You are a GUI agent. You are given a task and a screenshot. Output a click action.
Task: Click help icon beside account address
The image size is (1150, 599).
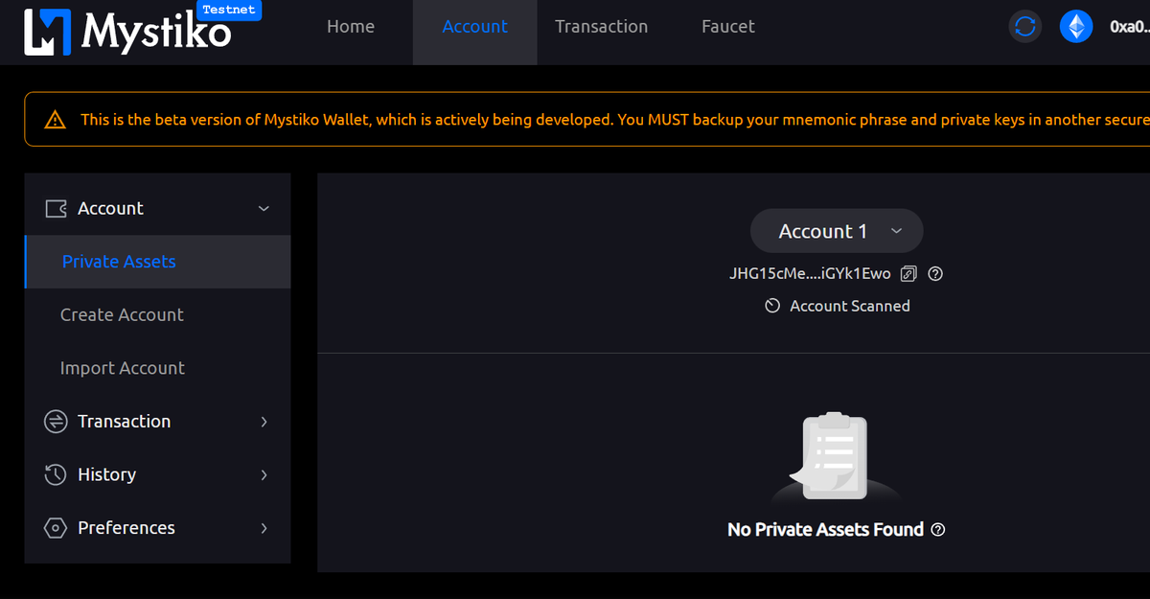pyautogui.click(x=936, y=274)
